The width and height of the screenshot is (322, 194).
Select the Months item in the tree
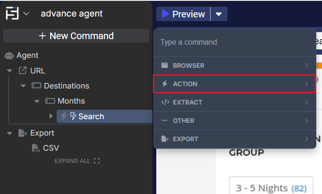click(71, 101)
